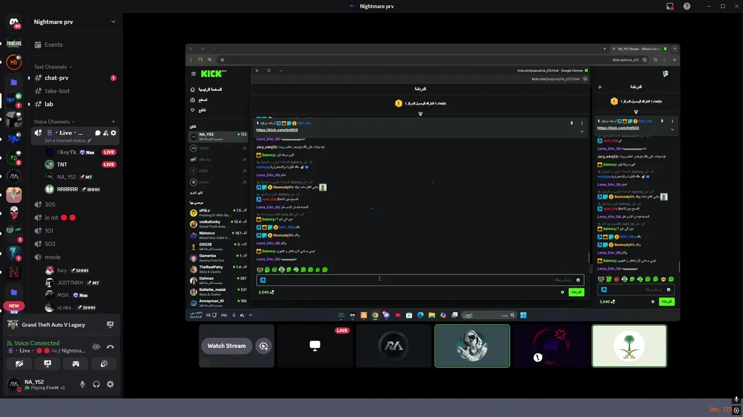Click Voice Connected status text
Viewport: 743px width, 417px height.
coord(37,343)
